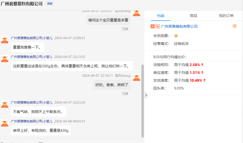Click the 会员勋章 medal icon
The height and width of the screenshot is (143, 243).
[x=176, y=36]
